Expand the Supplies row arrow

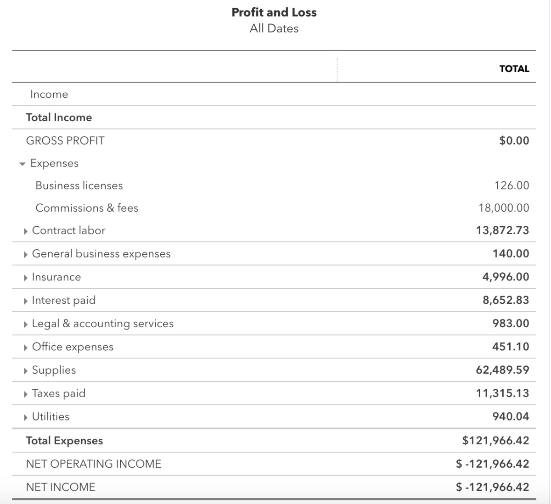(x=26, y=371)
